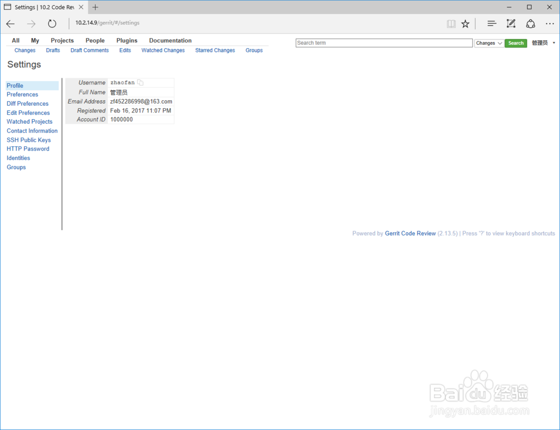Open the Edits submenu link

pyautogui.click(x=125, y=50)
